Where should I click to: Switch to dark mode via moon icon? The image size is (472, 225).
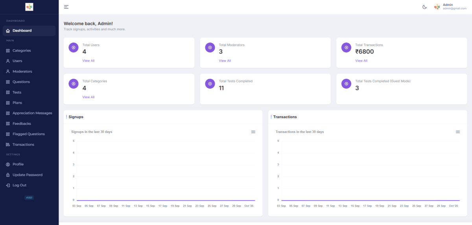click(424, 7)
